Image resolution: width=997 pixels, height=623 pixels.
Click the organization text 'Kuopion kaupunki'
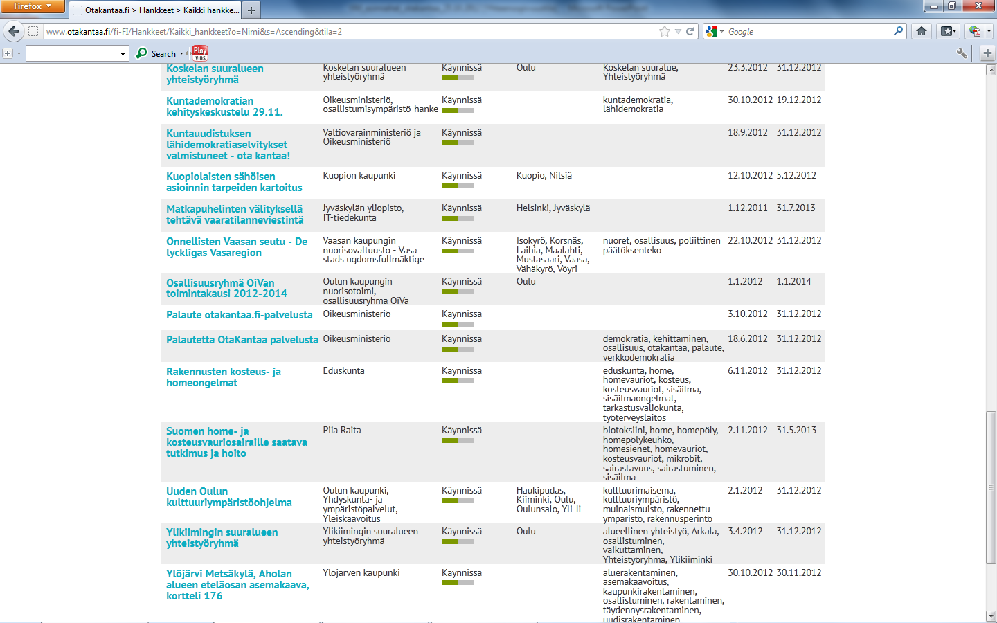(x=359, y=176)
